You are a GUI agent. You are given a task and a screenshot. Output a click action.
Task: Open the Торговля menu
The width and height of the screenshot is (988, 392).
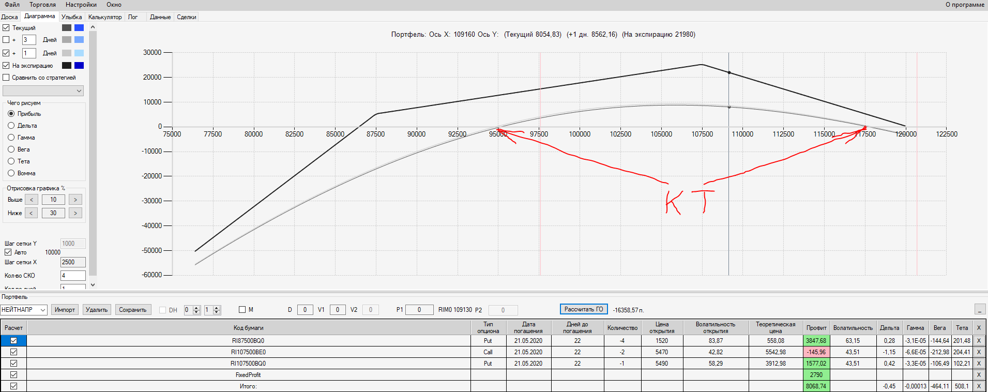click(42, 5)
